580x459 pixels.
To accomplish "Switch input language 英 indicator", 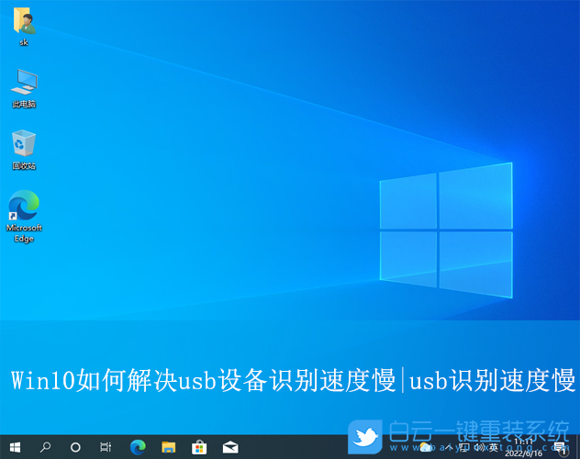I will [494, 448].
